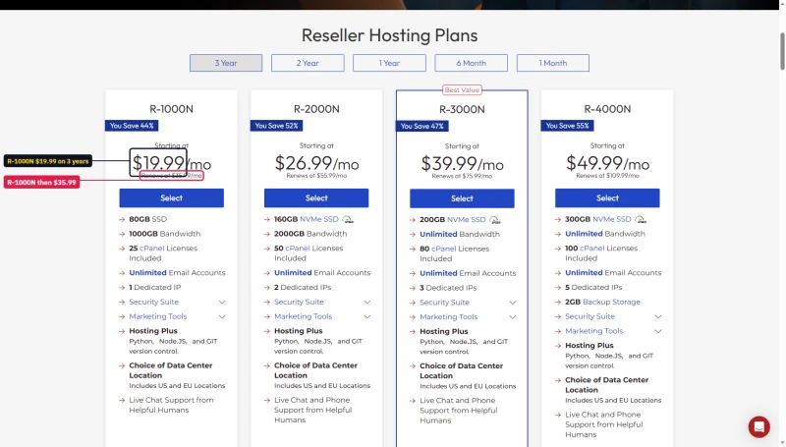This screenshot has height=447, width=786.
Task: Click speed gauge icon in R-4000N
Action: pos(641,219)
